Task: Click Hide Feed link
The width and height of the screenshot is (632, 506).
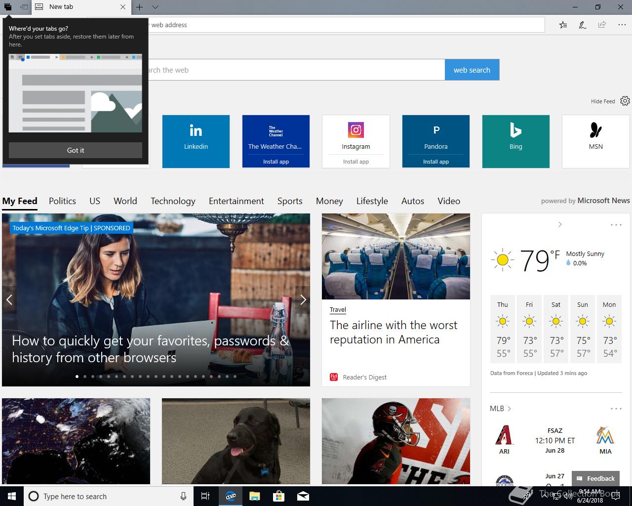Action: (x=603, y=101)
